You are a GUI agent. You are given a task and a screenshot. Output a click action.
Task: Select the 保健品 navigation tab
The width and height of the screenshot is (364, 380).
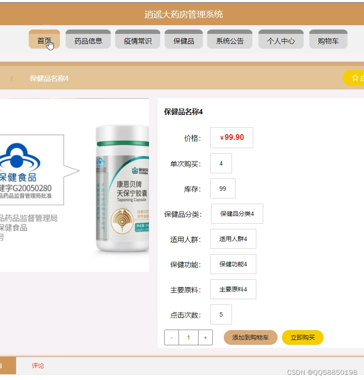(184, 39)
